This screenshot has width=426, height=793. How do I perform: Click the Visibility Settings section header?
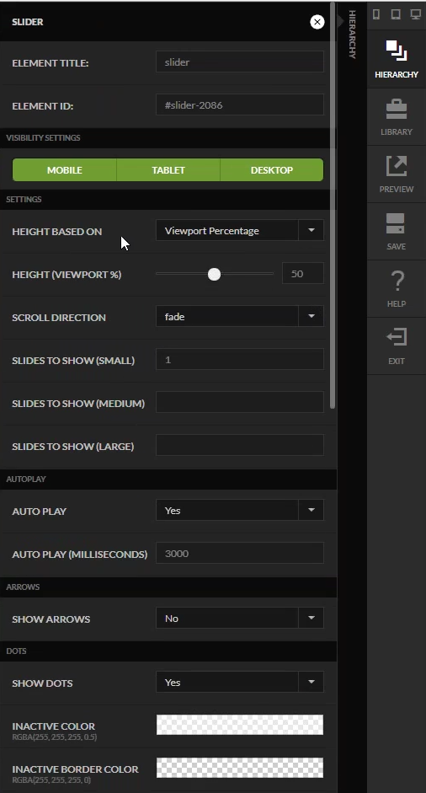tap(168, 137)
